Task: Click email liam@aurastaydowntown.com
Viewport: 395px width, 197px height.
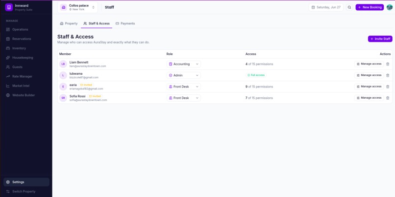Action: pyautogui.click(x=88, y=66)
